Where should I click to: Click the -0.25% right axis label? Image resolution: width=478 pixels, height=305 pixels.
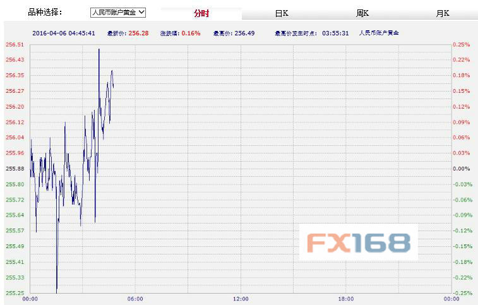pyautogui.click(x=462, y=292)
